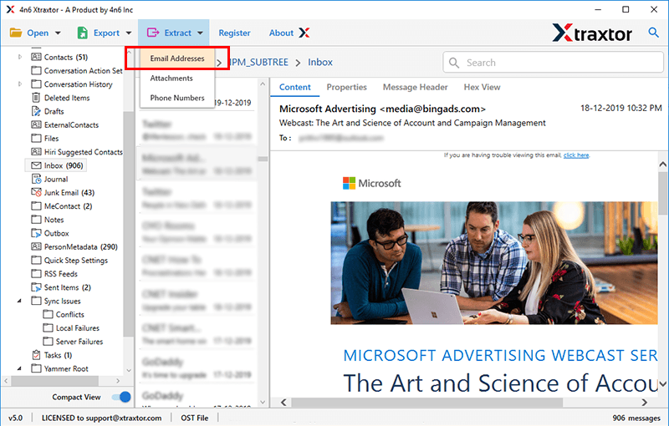This screenshot has width=669, height=426.
Task: Click the MeContact folder icon
Action: click(x=36, y=205)
